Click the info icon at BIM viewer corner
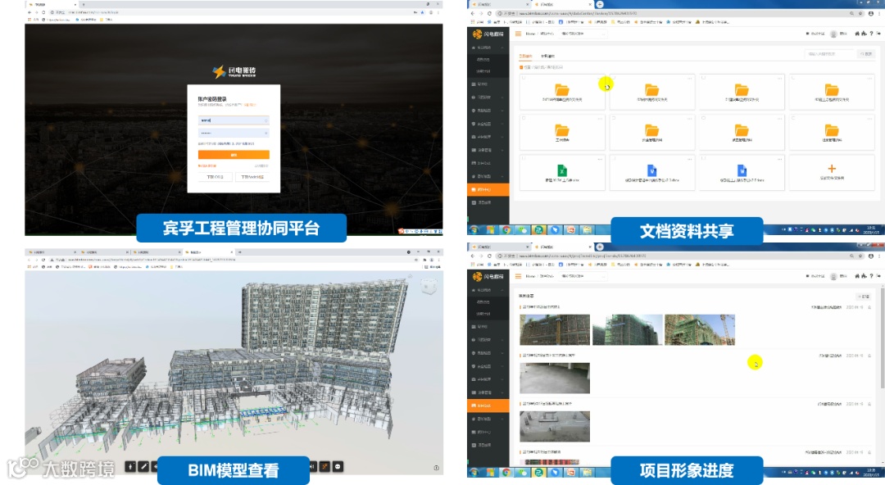Viewport: 885px width, 485px height. (x=436, y=468)
